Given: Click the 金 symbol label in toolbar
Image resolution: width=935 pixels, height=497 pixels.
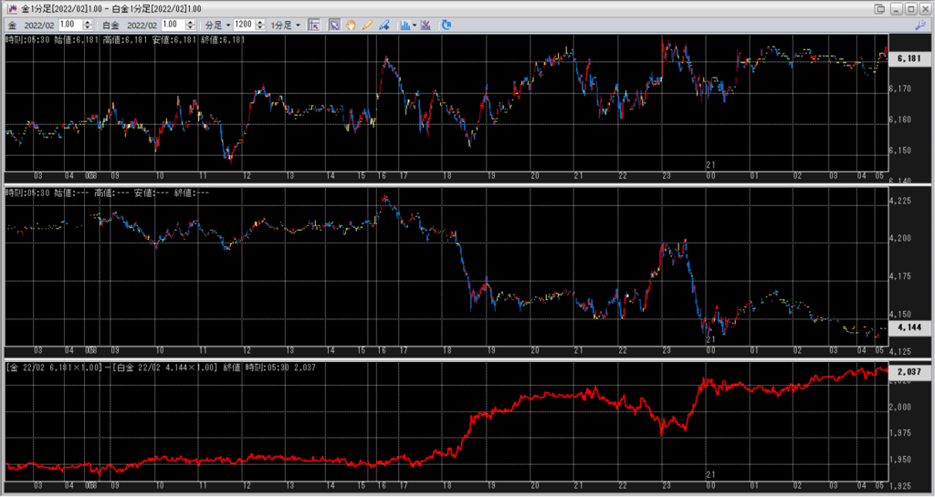Looking at the screenshot, I should [11, 25].
